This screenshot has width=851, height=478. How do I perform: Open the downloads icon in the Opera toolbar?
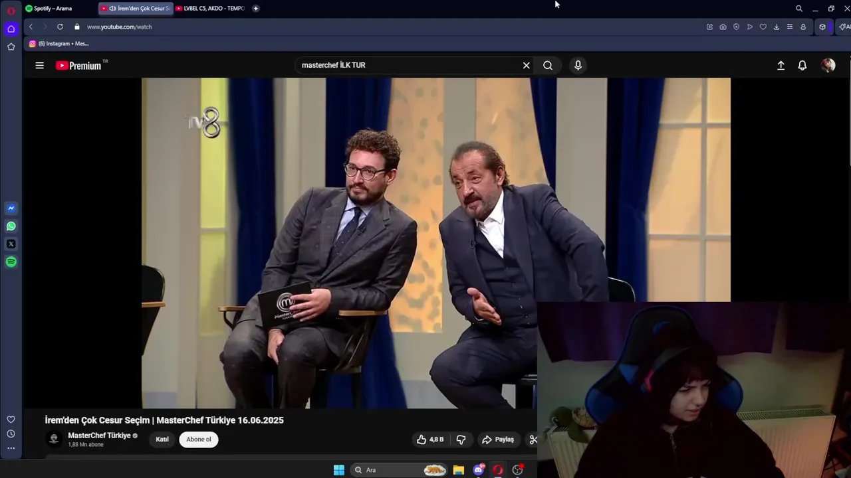776,27
